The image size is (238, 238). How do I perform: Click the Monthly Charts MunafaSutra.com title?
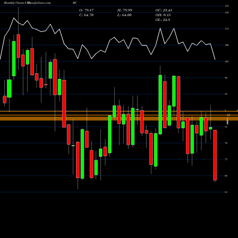[27, 3]
